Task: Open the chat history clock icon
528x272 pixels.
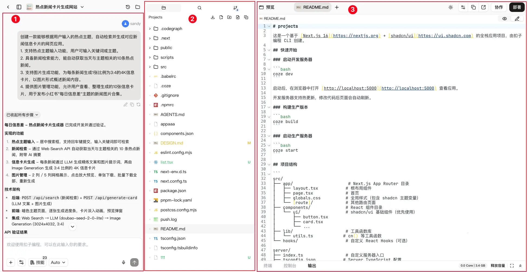Action: 128,7
